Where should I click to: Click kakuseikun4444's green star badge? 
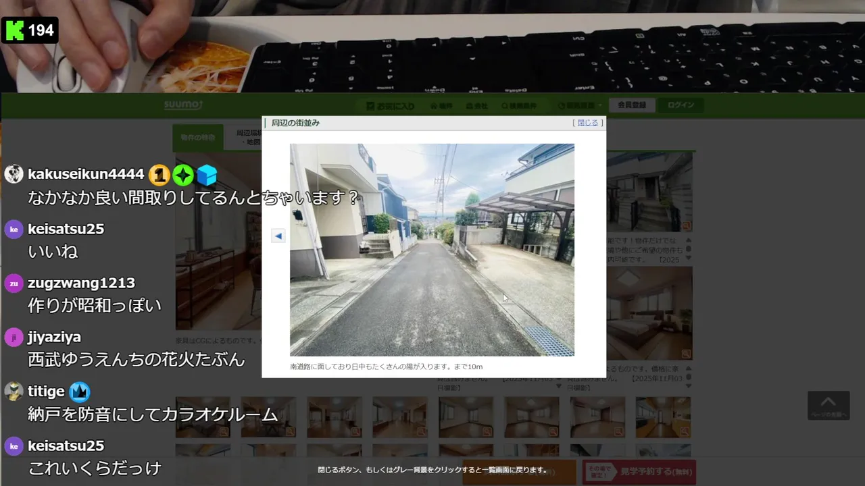(183, 175)
